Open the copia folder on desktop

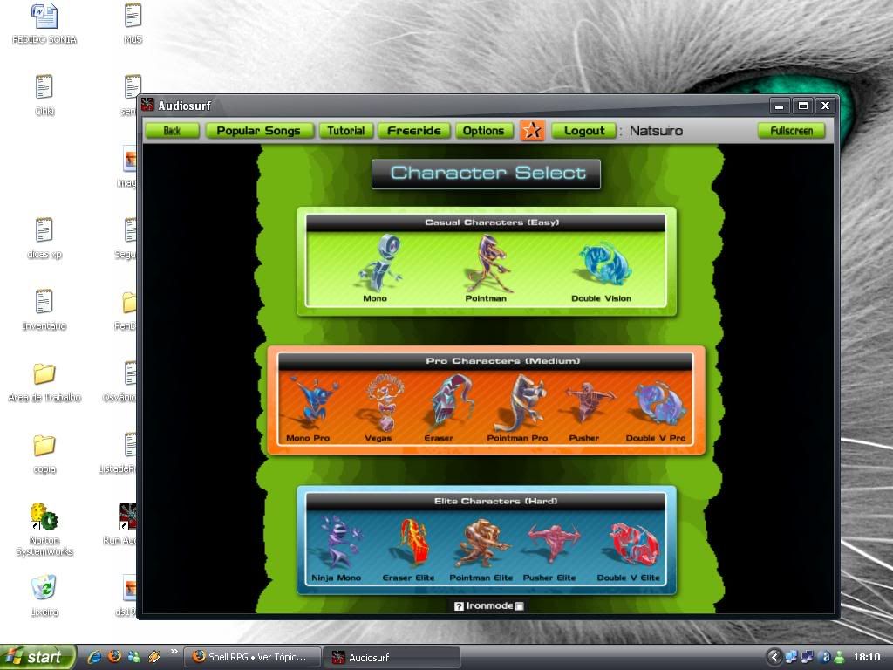pos(44,454)
